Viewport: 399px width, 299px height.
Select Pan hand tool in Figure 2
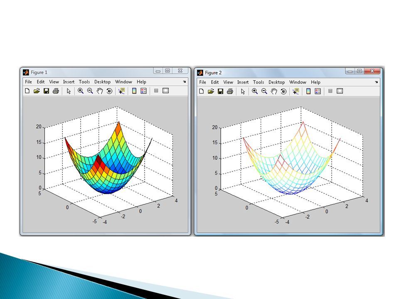pyautogui.click(x=274, y=91)
